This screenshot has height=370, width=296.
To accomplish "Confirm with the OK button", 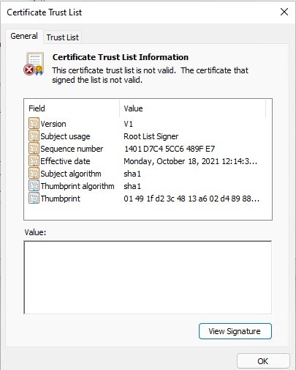I will click(x=263, y=361).
